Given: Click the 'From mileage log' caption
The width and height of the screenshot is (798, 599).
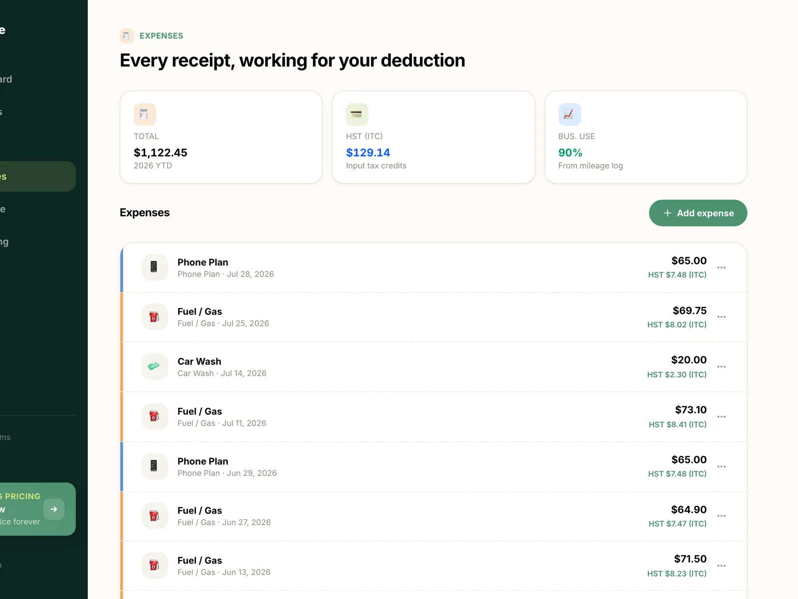Looking at the screenshot, I should (591, 166).
